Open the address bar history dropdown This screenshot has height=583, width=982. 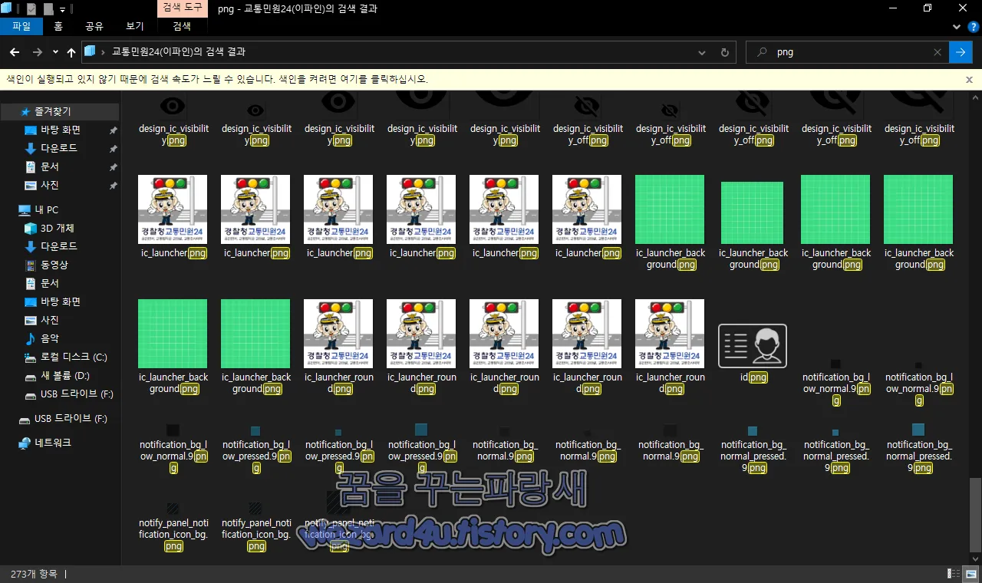[x=702, y=52]
